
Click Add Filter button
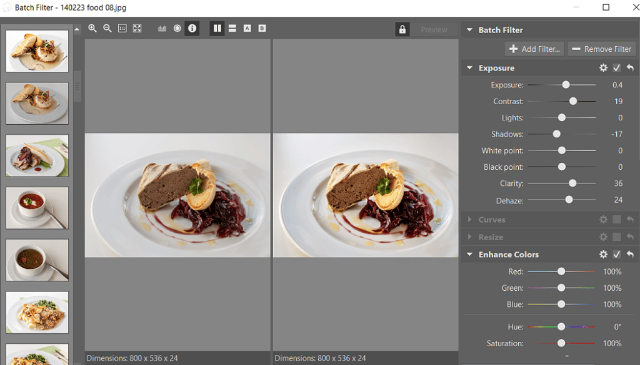pyautogui.click(x=535, y=49)
